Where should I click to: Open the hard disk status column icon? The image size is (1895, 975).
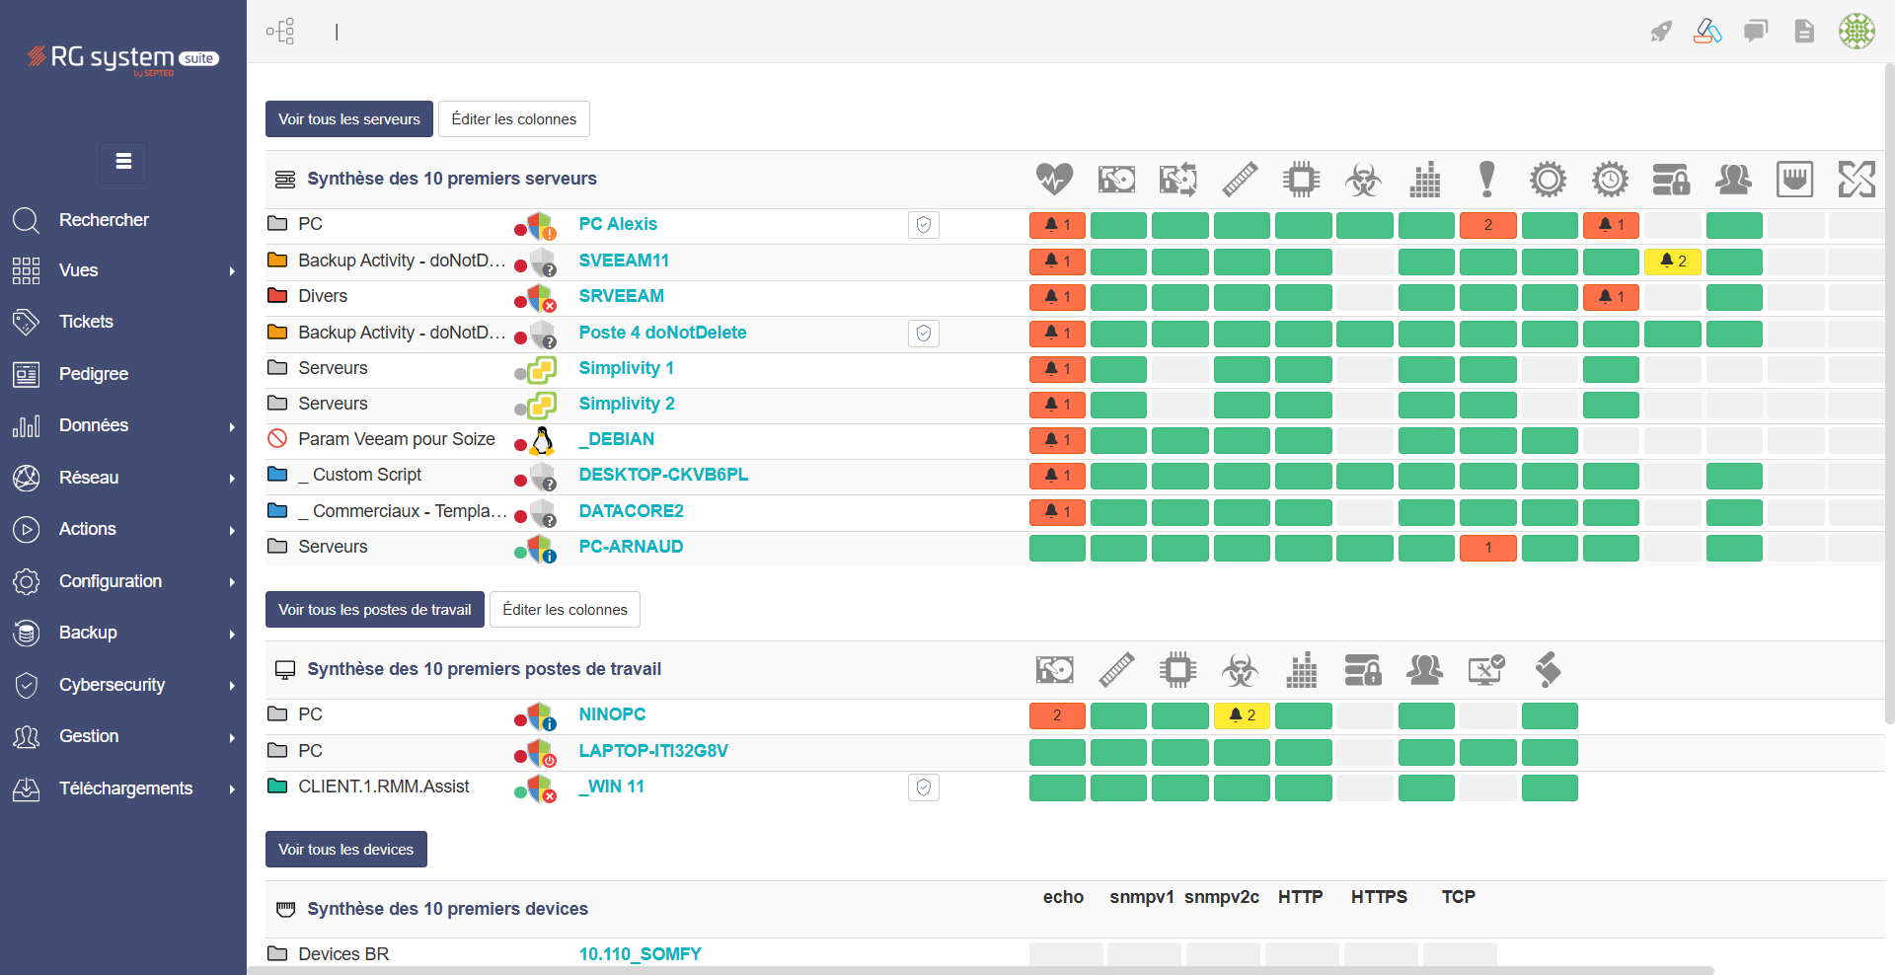click(1116, 179)
